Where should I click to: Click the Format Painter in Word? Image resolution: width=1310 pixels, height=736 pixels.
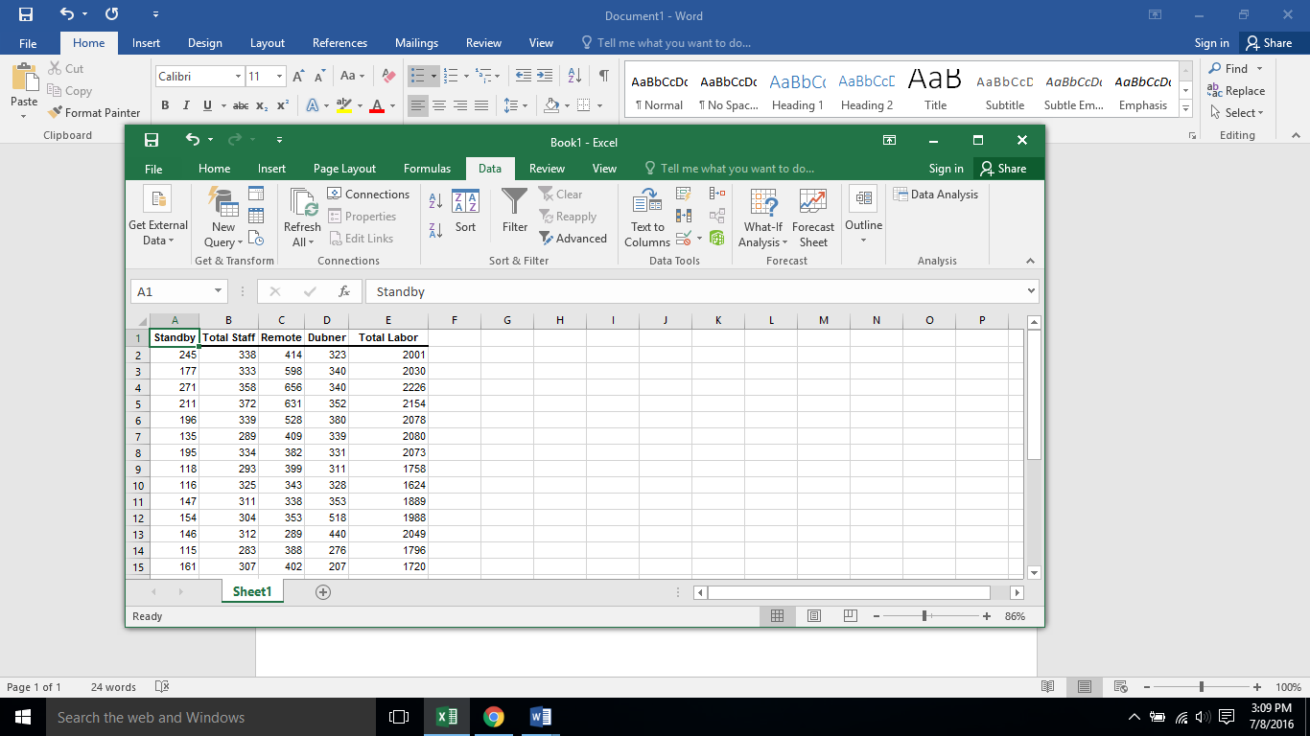[94, 112]
